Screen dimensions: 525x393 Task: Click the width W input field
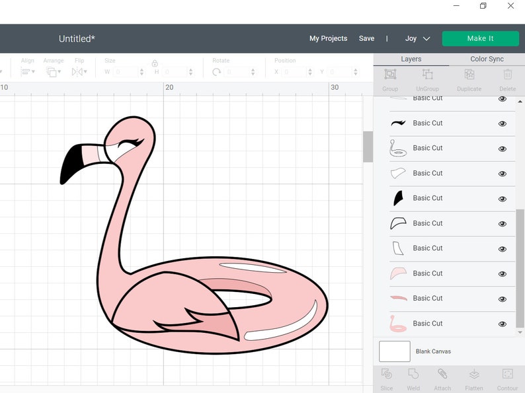coord(126,71)
